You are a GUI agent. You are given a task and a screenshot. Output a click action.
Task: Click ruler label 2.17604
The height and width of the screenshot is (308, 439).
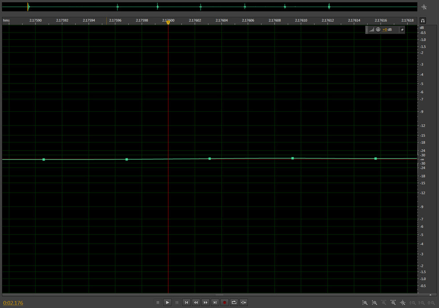(x=222, y=20)
